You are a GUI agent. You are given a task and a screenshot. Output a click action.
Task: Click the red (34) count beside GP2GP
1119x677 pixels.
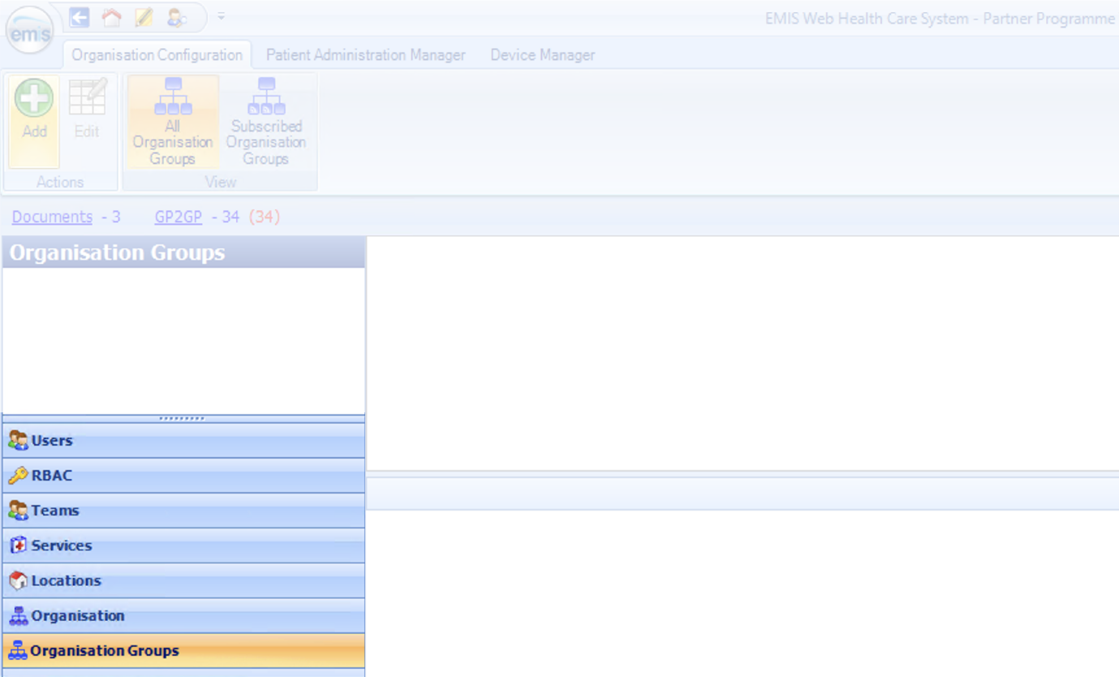pyautogui.click(x=265, y=217)
